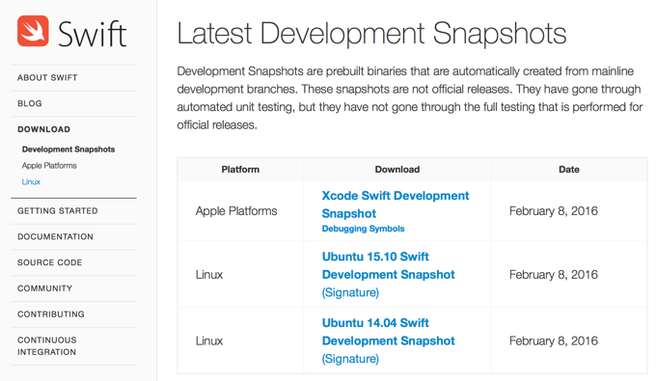656x381 pixels.
Task: Download Ubuntu 15.10 Swift Development Snapshot
Action: point(388,265)
